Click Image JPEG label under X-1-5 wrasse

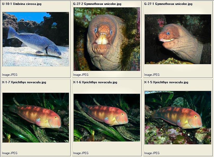pyautogui.click(x=152, y=153)
